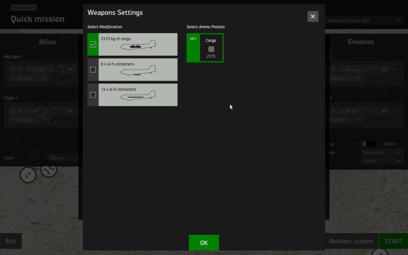Select ammo preset Nº1 tab
The width and height of the screenshot is (408, 255).
193,48
